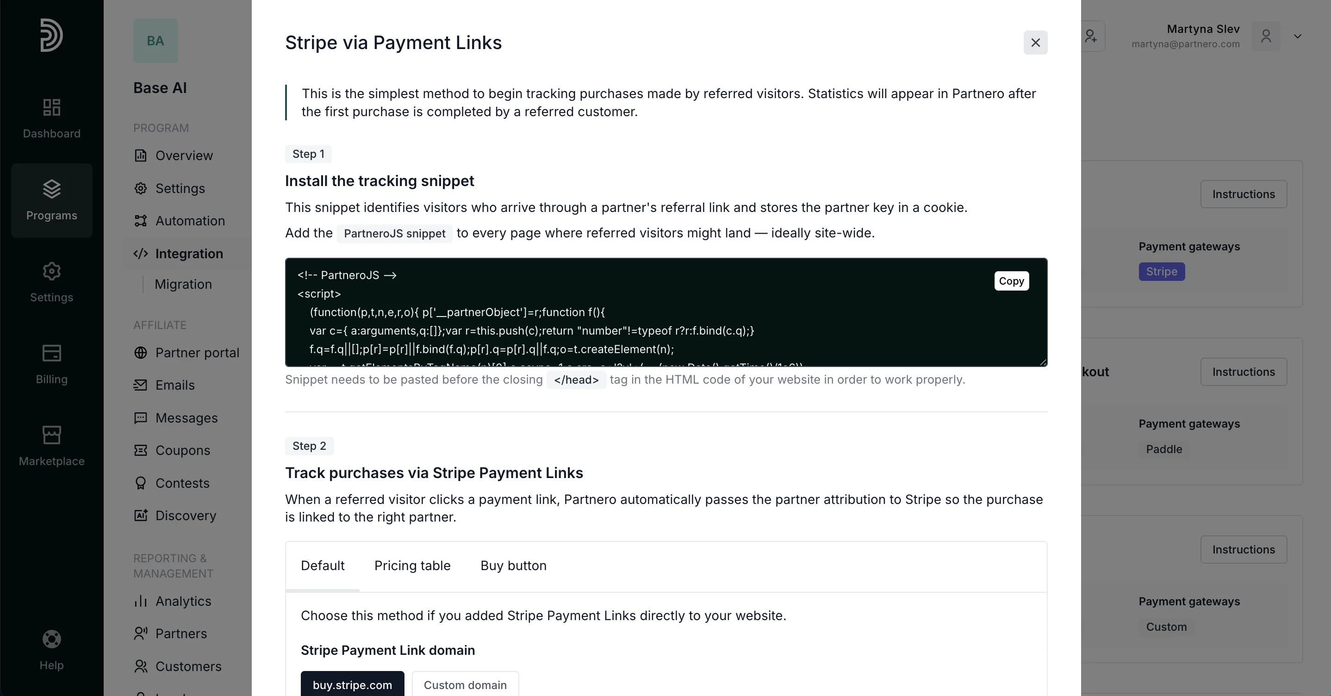Click the Help lifebuoy icon
The width and height of the screenshot is (1331, 696).
click(52, 639)
